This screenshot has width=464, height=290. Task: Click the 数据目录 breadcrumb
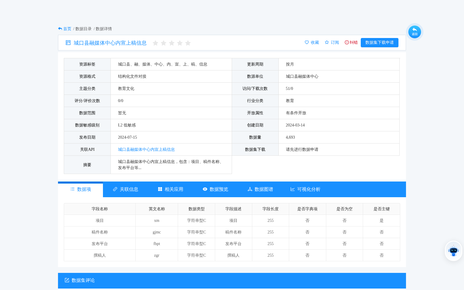(x=84, y=29)
